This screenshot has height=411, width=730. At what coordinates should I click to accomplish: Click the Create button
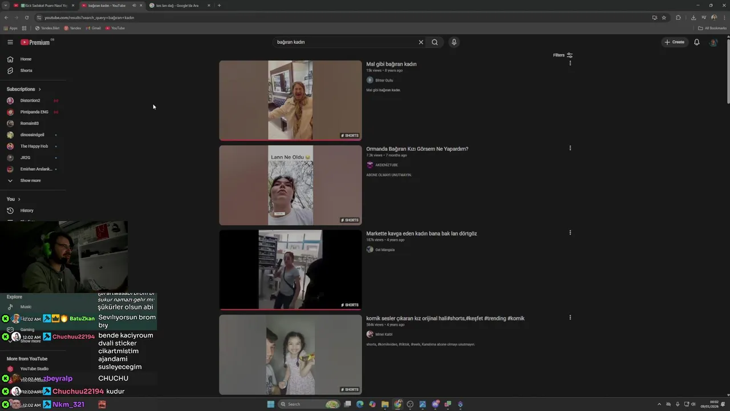[x=674, y=42]
